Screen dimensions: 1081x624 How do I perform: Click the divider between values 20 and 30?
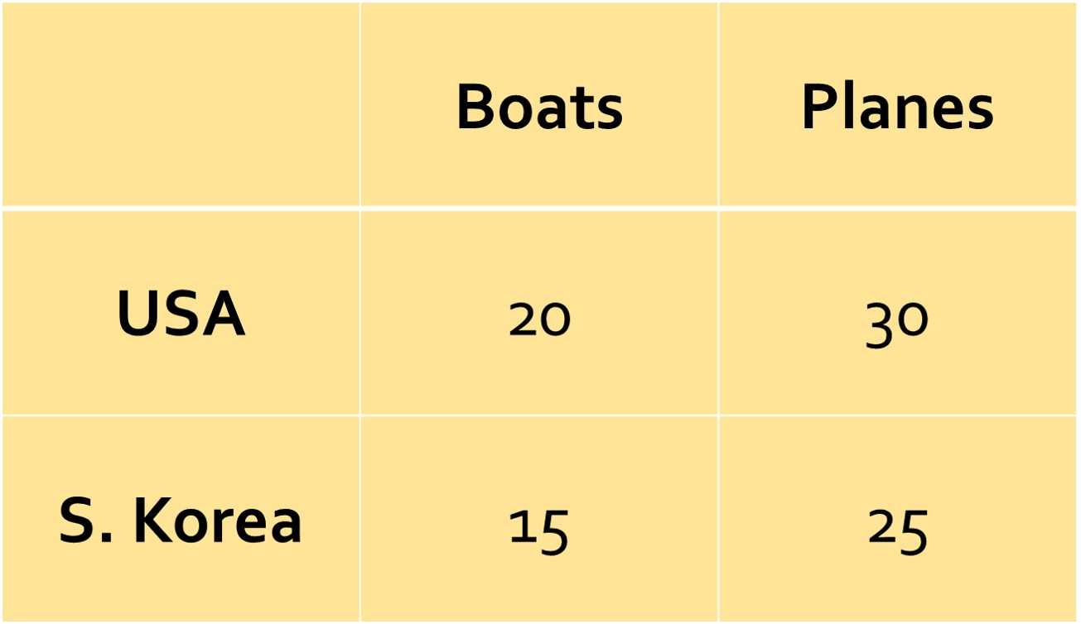pos(718,313)
